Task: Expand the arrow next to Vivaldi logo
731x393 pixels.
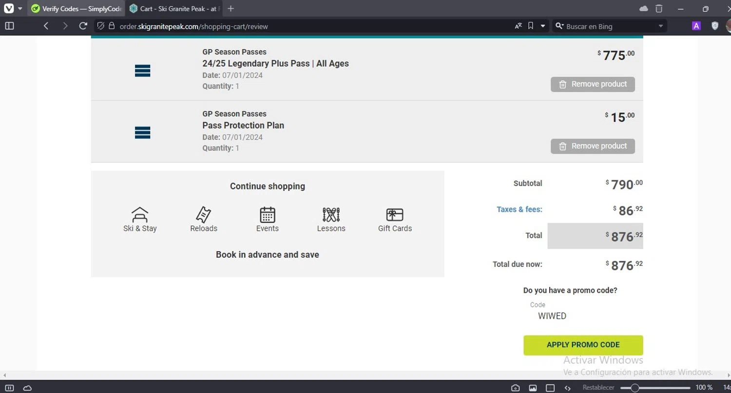Action: [x=20, y=9]
